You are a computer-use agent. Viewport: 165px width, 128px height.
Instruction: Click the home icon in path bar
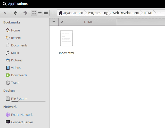[61, 13]
